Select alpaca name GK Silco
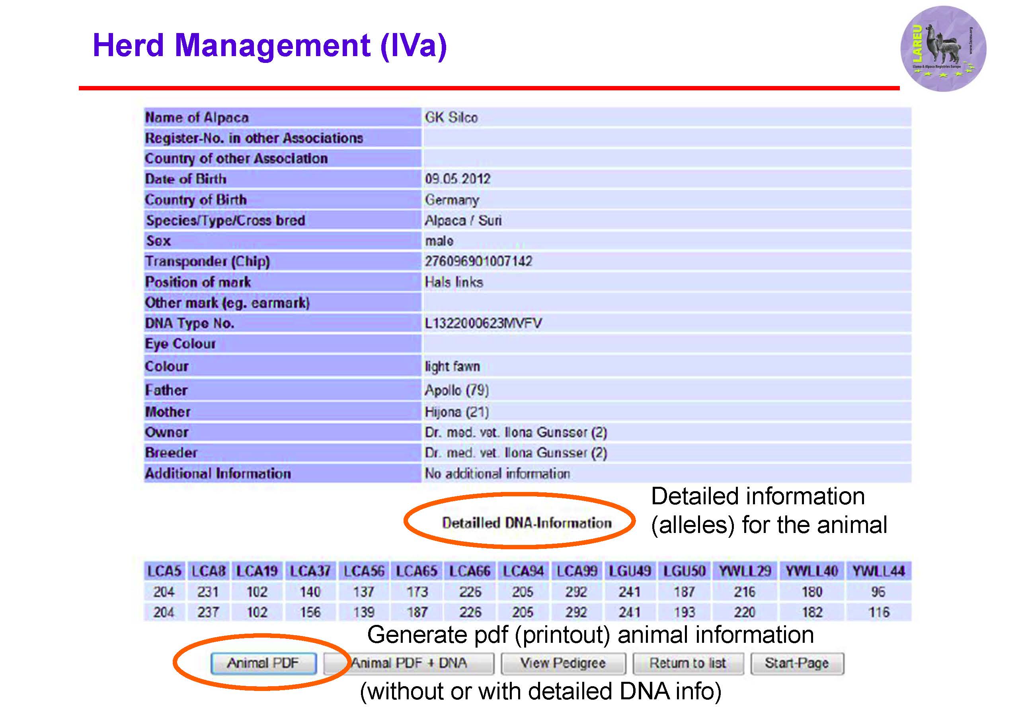Viewport: 1024px width, 724px height. [x=451, y=117]
